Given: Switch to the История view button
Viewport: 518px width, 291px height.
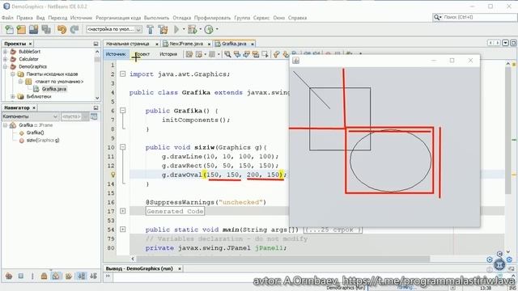Looking at the screenshot, I should tap(168, 54).
